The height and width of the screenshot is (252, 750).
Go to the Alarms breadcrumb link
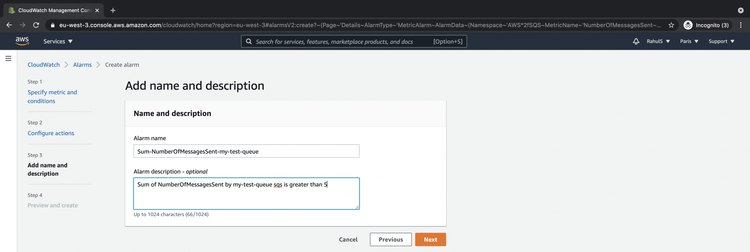(x=82, y=65)
